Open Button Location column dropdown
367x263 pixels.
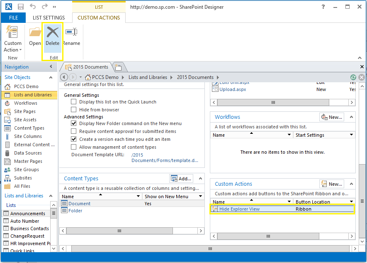pos(351,202)
